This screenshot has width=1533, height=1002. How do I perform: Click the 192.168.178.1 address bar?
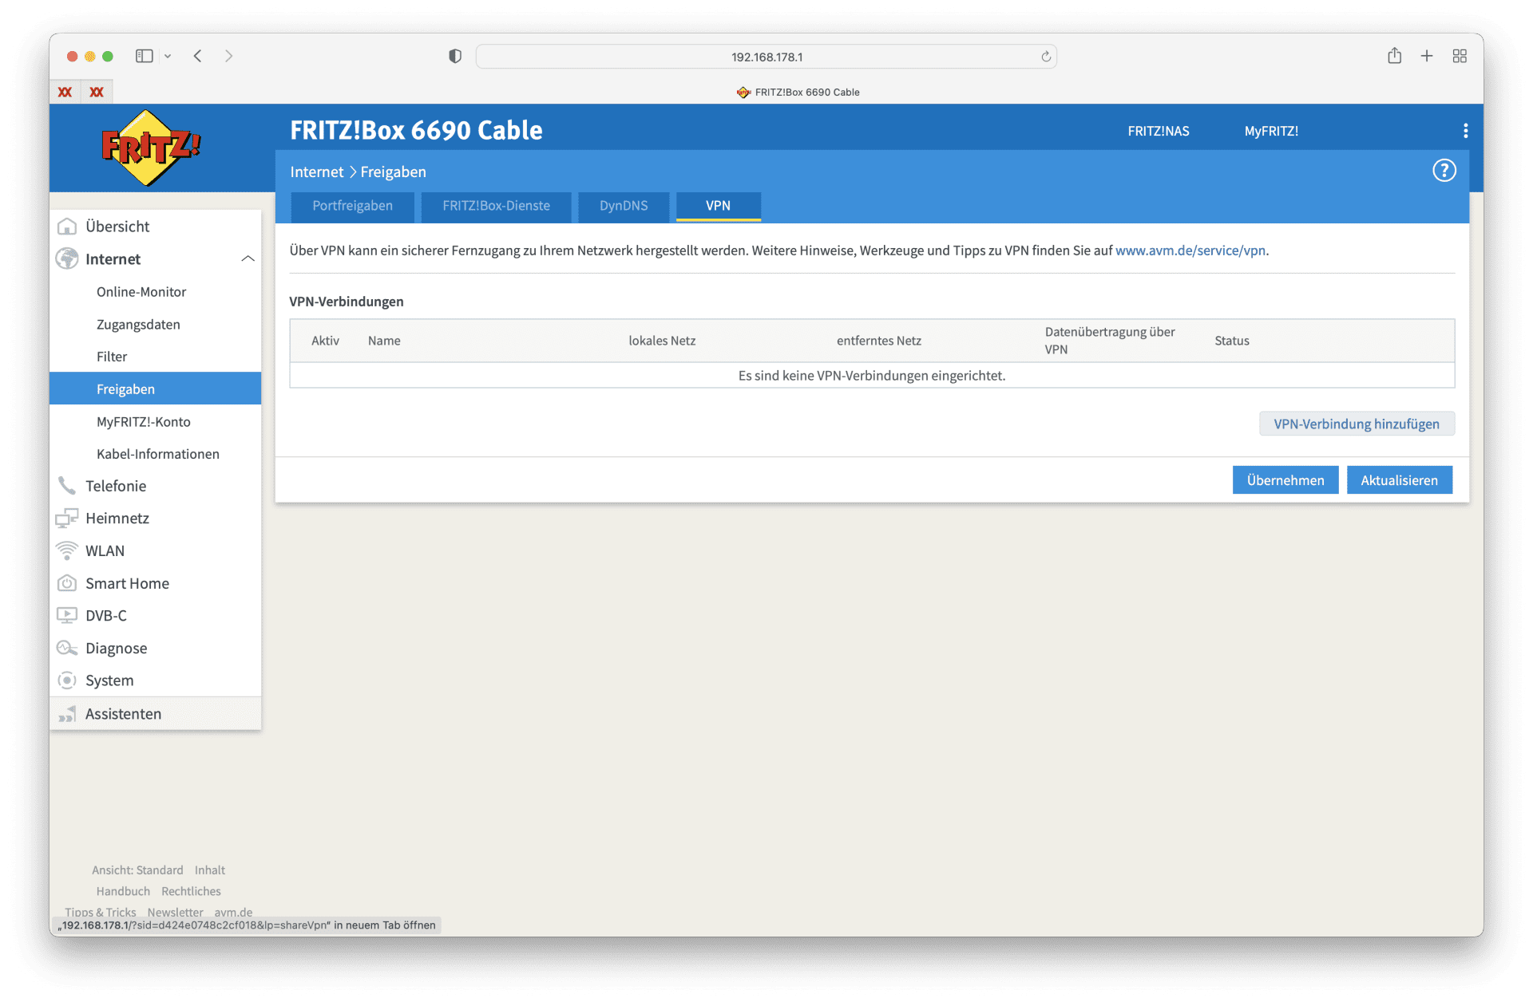(766, 57)
